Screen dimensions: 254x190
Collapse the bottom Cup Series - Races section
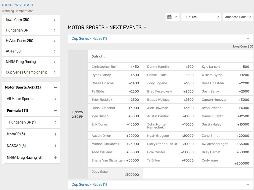coord(248,184)
